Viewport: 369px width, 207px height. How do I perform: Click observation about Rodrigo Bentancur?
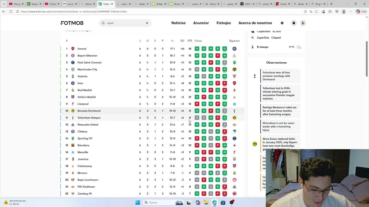(280, 111)
